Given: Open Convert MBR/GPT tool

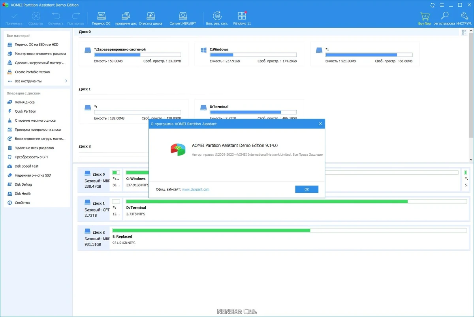Looking at the screenshot, I should [x=183, y=18].
